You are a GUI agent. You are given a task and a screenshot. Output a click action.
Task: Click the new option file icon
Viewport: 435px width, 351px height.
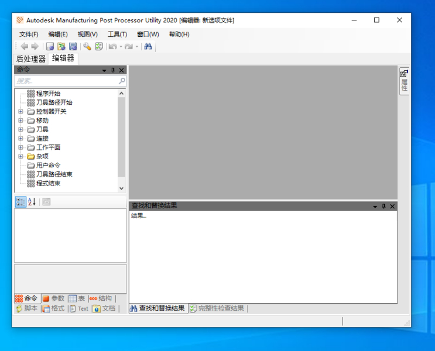tap(50, 46)
